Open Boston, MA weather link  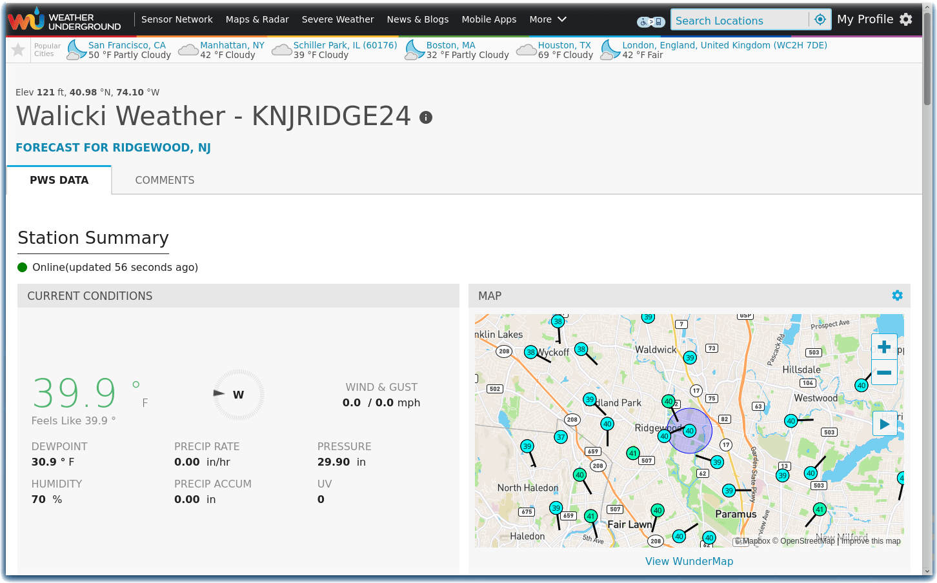tap(451, 45)
